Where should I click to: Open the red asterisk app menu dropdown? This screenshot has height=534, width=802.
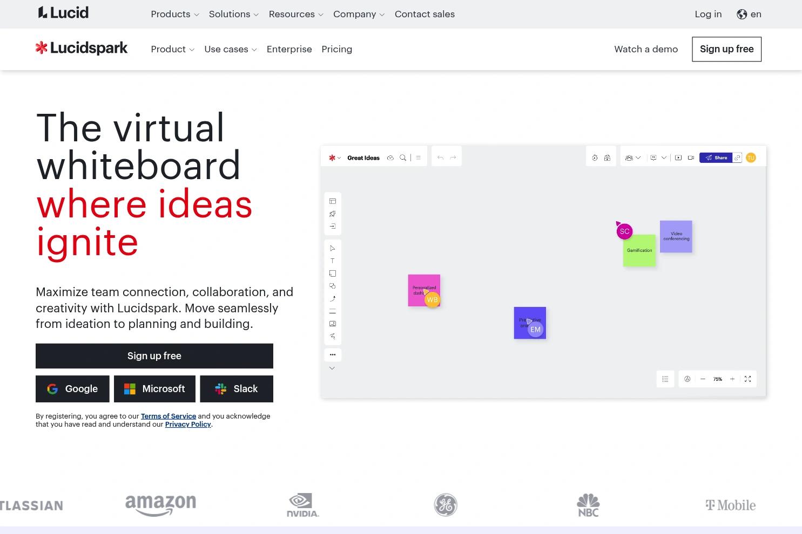pyautogui.click(x=335, y=158)
